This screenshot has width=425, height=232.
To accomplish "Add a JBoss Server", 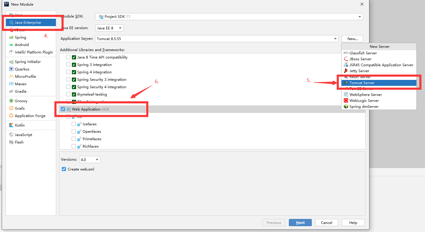I will [x=379, y=59].
